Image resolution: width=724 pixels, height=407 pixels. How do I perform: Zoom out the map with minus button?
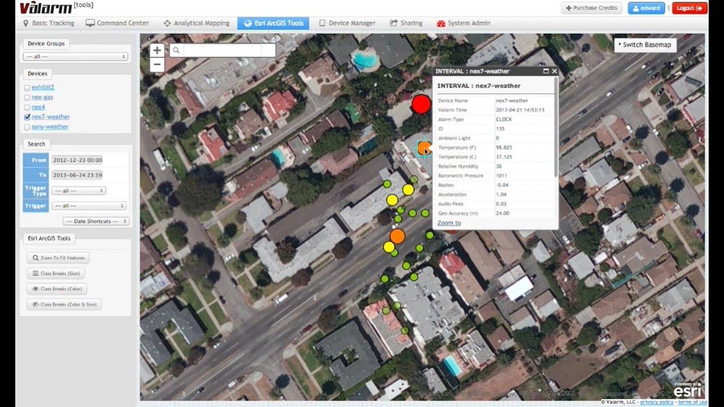157,65
